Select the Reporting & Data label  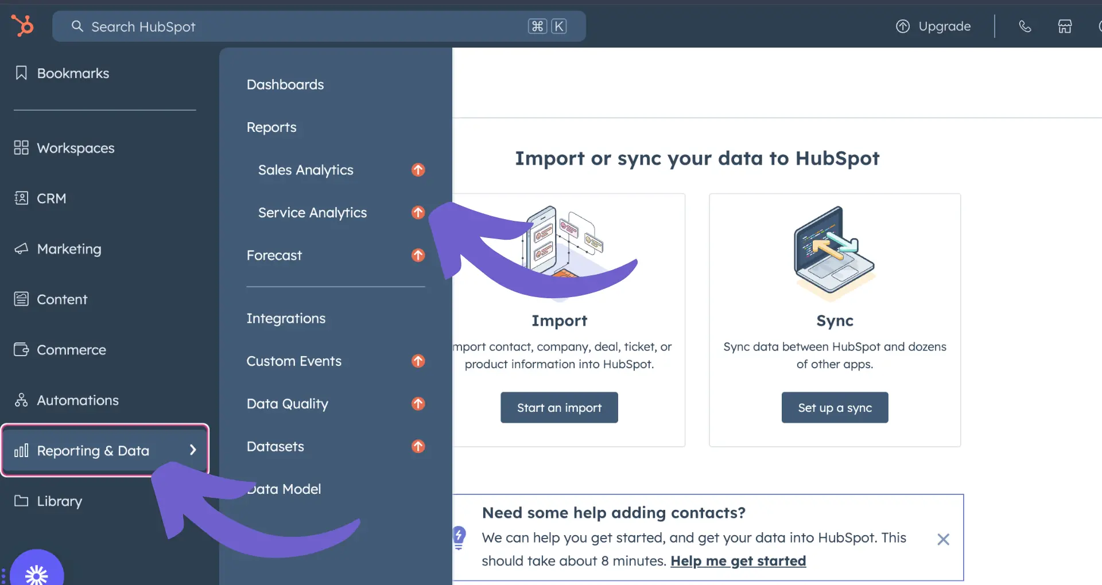coord(93,451)
